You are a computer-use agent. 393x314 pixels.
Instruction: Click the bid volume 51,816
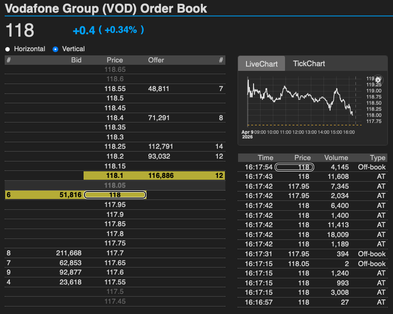(x=54, y=194)
